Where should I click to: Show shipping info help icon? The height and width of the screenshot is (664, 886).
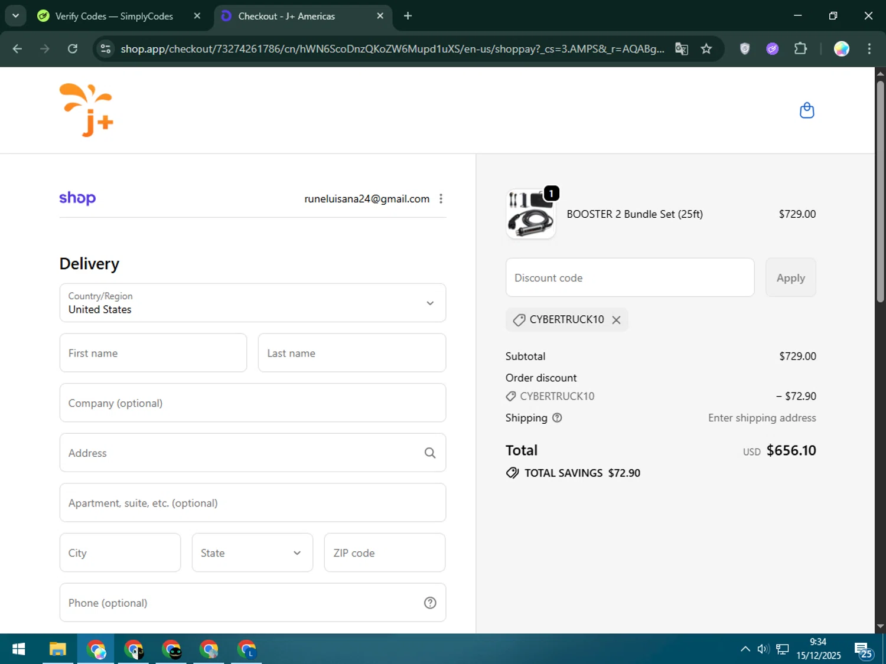557,418
